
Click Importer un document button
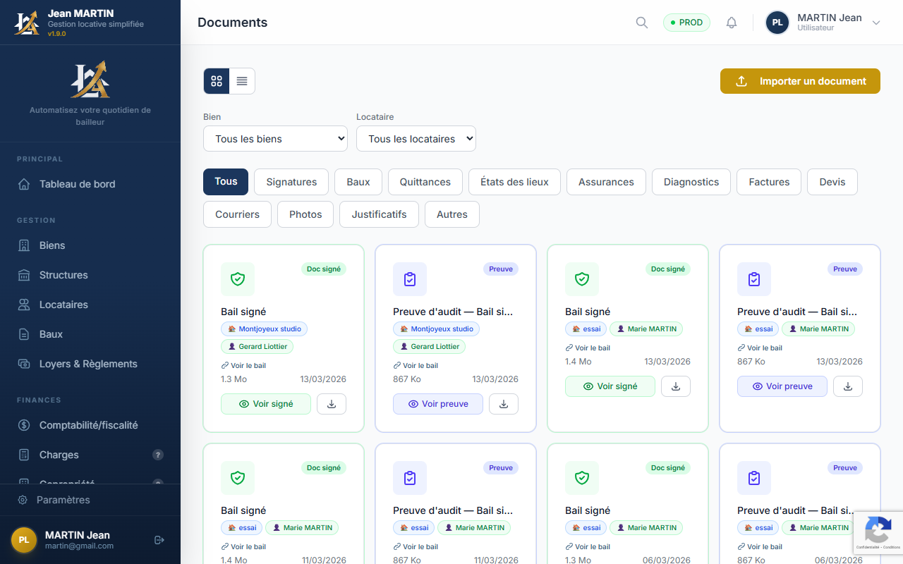tap(800, 81)
